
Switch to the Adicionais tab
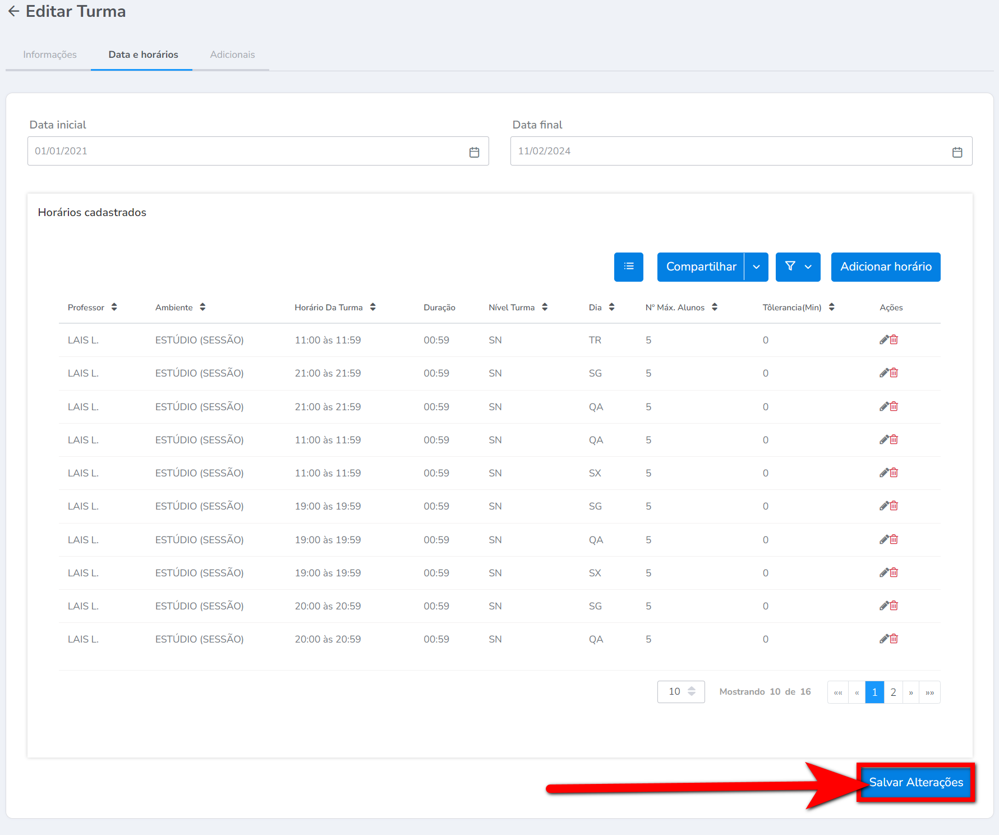[x=232, y=54]
